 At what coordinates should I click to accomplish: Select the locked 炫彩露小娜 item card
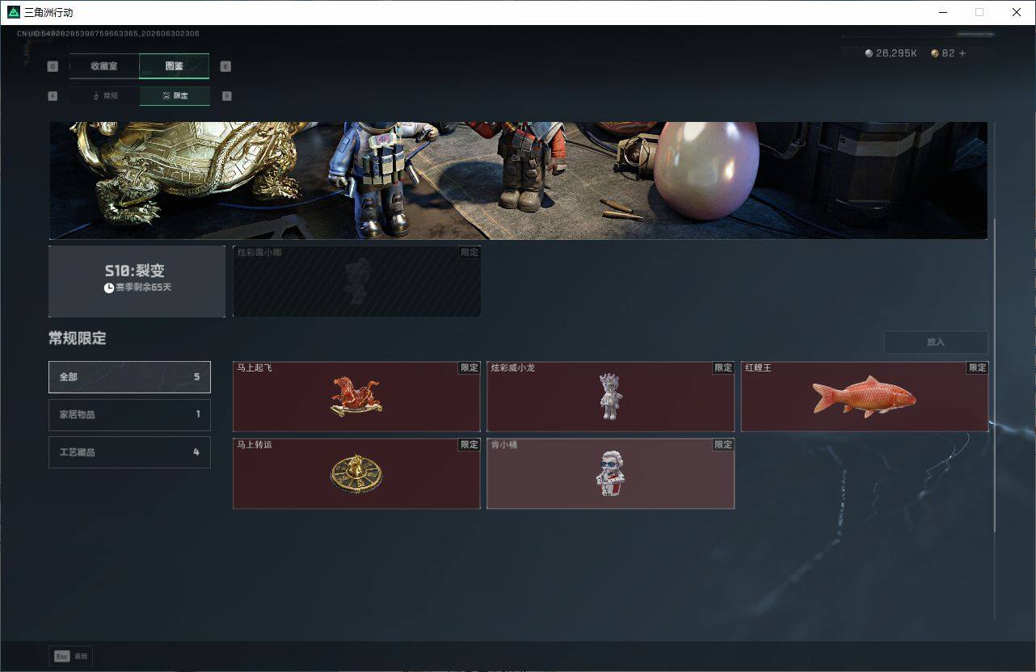click(356, 281)
